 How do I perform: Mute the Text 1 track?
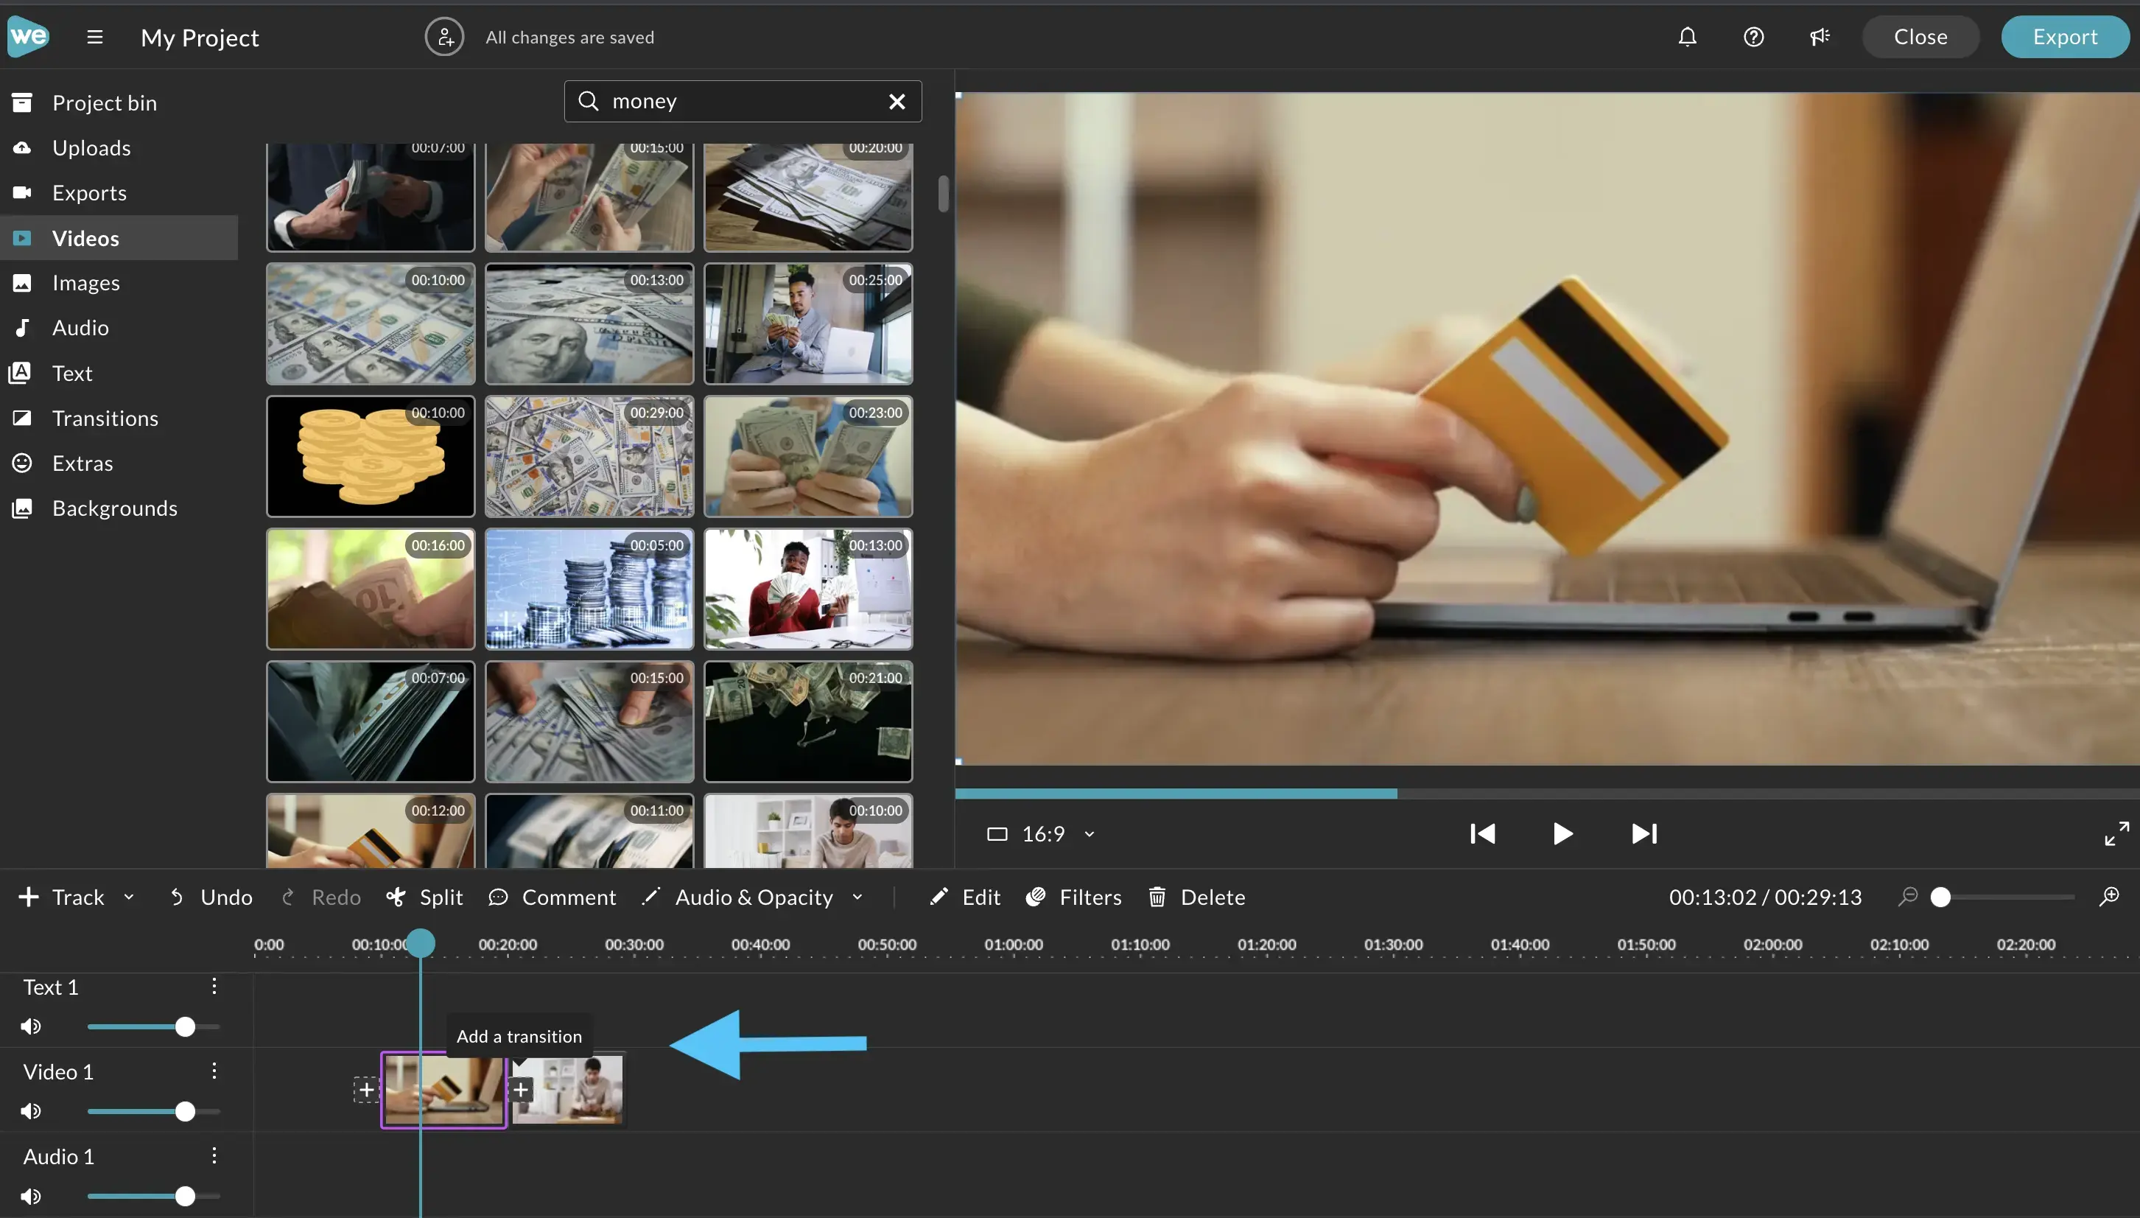(31, 1026)
